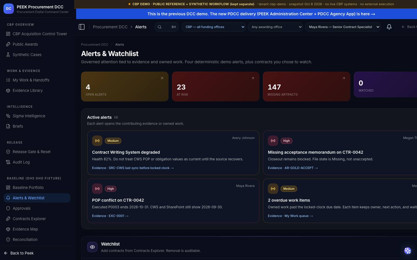Open the 23 At Risk card

pos(216,86)
